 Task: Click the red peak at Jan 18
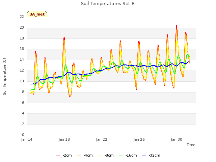click(x=64, y=38)
